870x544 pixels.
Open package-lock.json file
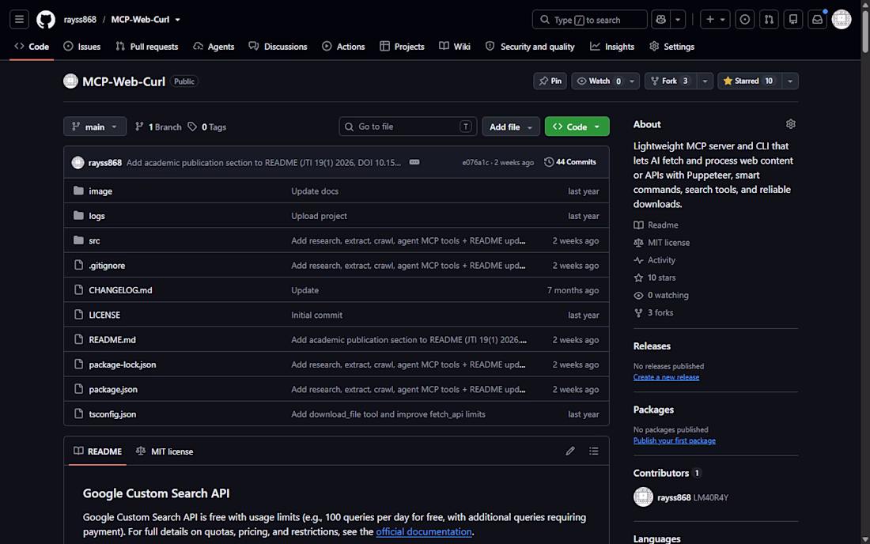(x=122, y=365)
